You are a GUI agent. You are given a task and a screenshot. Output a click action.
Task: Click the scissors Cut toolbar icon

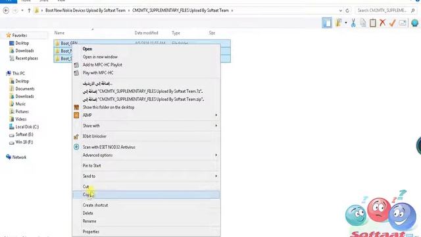353,23
